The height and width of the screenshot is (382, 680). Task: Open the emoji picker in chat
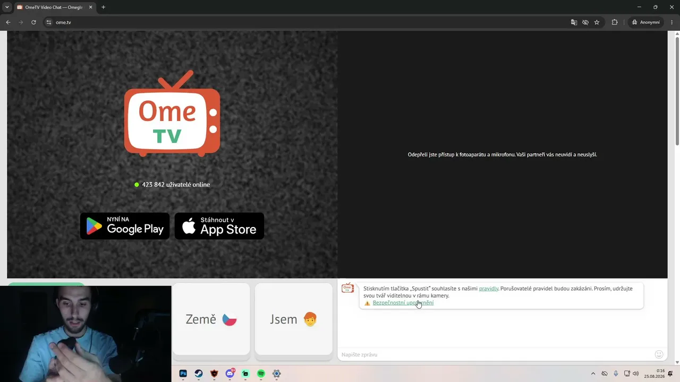pos(659,354)
